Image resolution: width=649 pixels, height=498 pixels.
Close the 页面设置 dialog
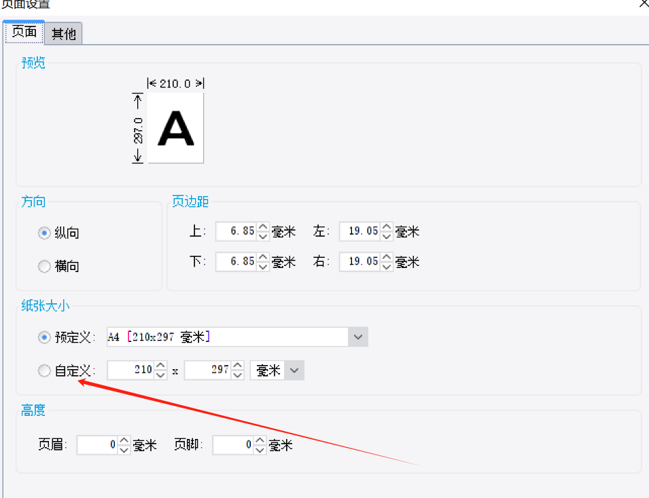tap(643, 3)
